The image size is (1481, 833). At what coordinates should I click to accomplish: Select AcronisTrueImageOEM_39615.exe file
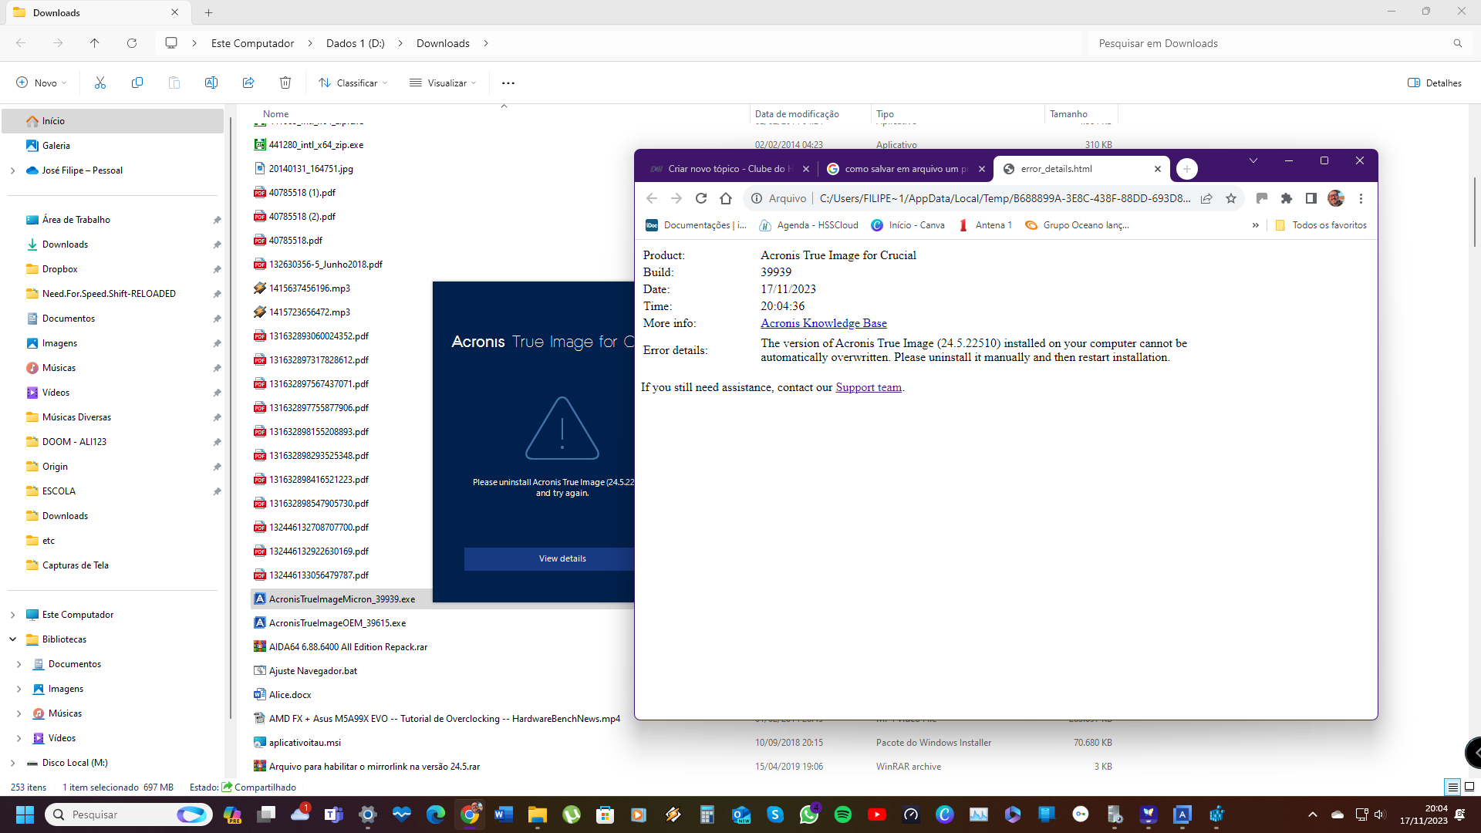337,623
